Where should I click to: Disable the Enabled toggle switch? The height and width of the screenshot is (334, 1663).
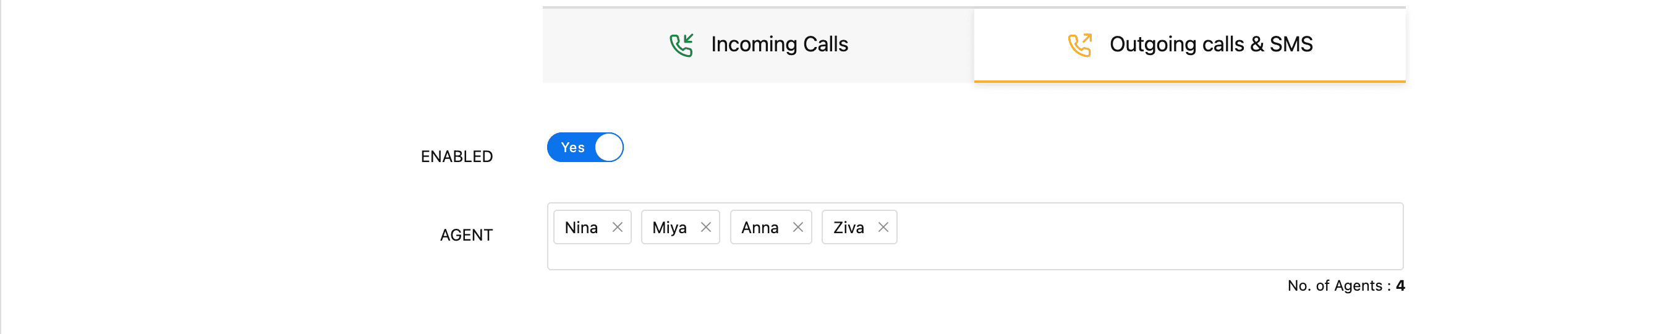click(x=585, y=148)
